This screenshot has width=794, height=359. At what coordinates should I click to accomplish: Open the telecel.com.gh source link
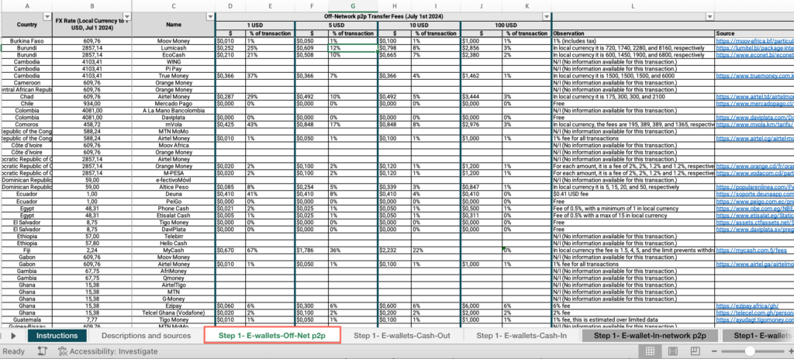click(x=754, y=313)
